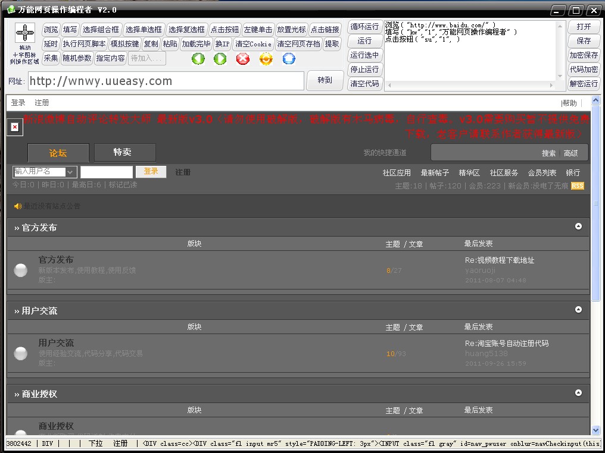
Task: Click the blue home icon
Action: point(289,59)
